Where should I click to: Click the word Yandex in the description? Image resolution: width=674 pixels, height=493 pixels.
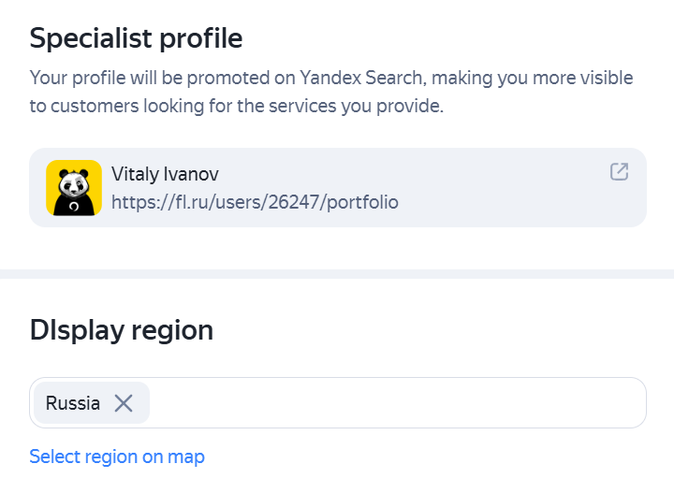point(330,78)
